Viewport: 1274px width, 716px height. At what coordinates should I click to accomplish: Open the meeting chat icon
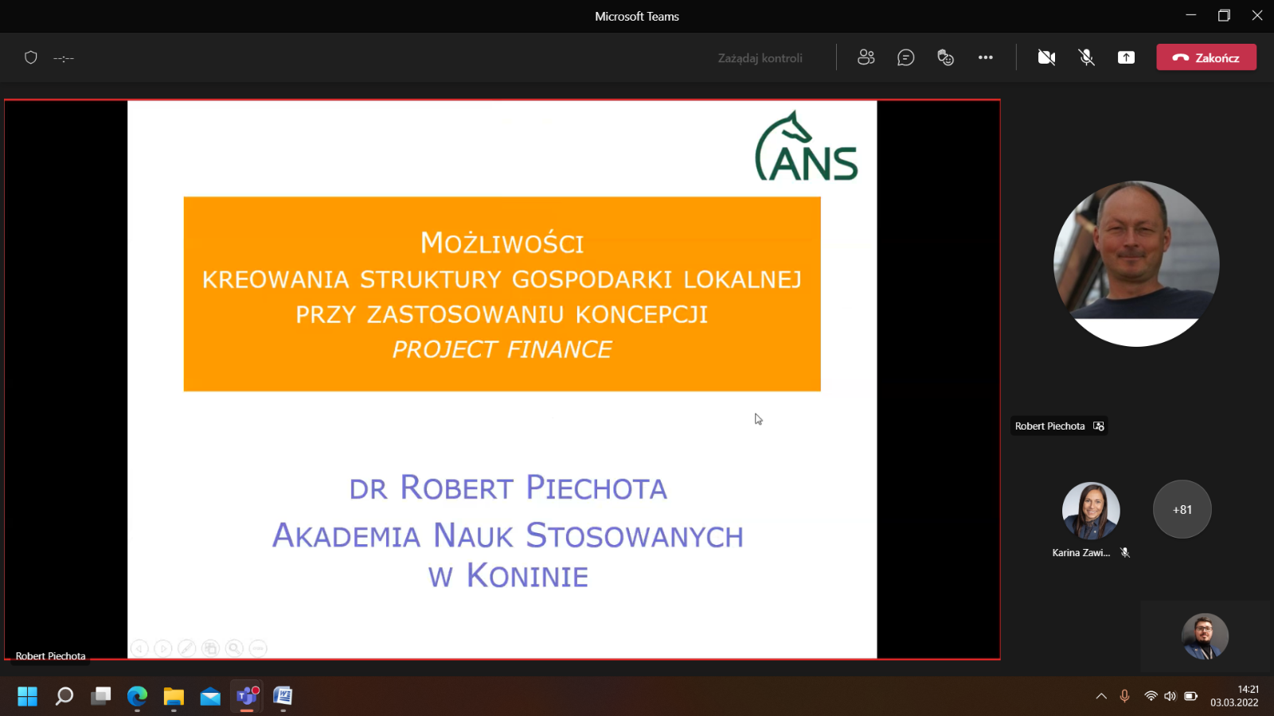tap(905, 57)
